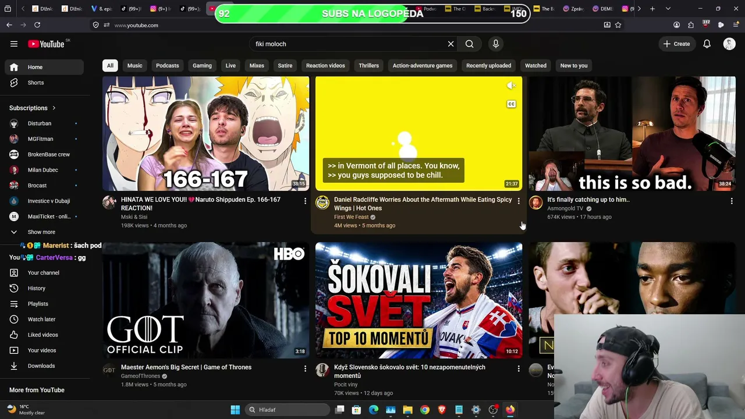Expand 'Show more' subscriptions
745x419 pixels.
point(44,232)
